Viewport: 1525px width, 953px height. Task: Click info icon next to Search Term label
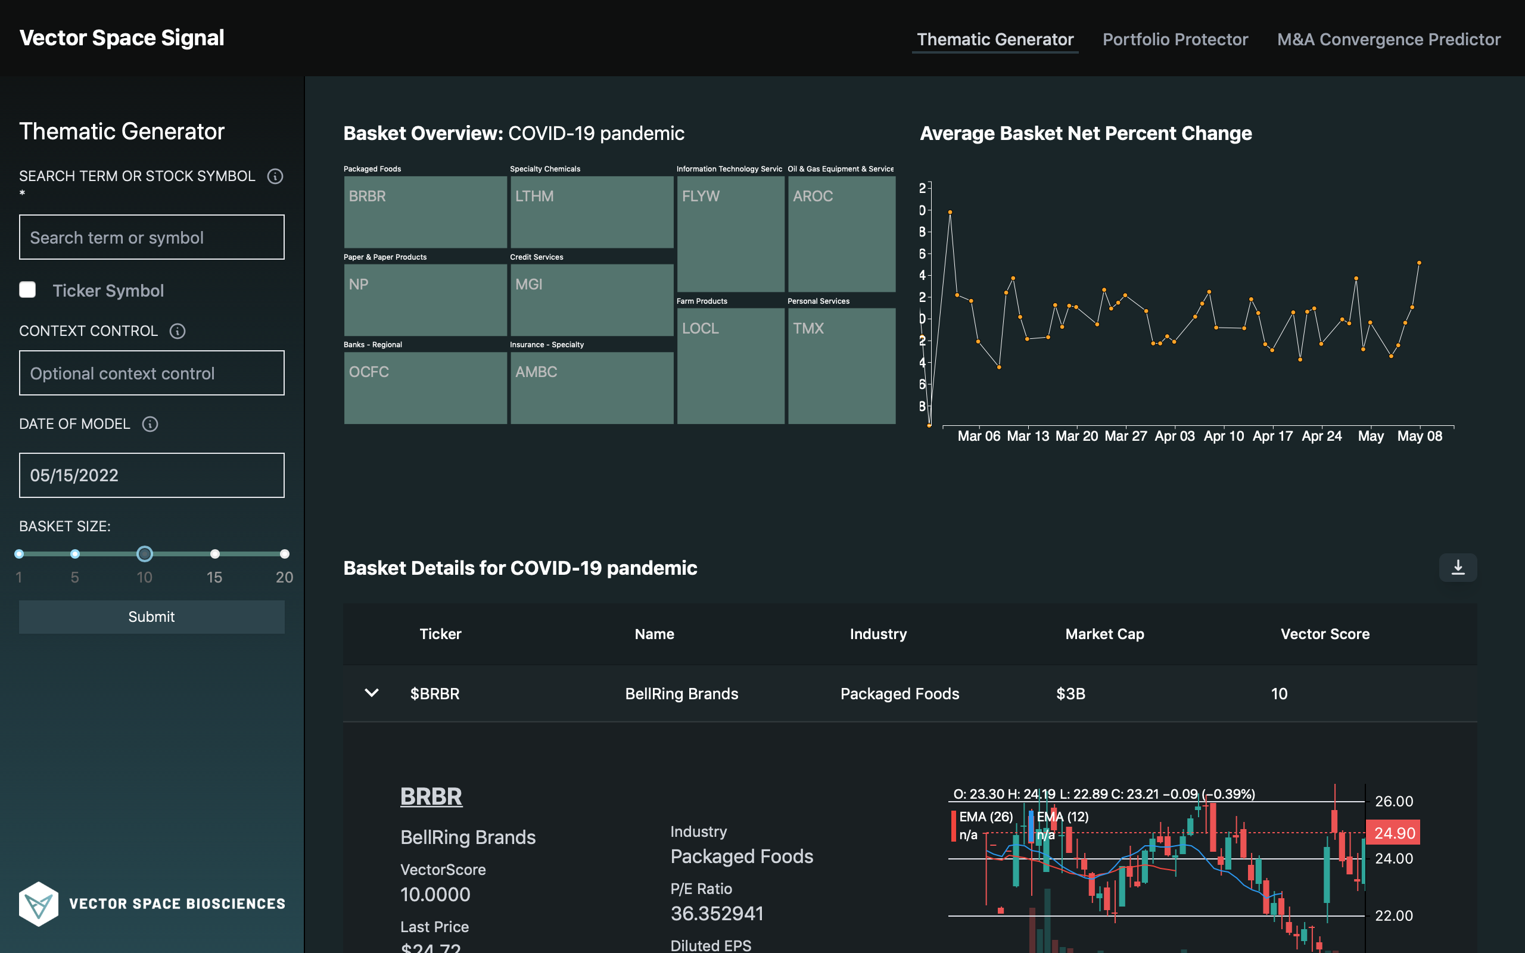[x=275, y=176]
